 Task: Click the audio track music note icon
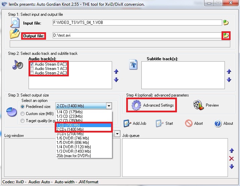17,65
